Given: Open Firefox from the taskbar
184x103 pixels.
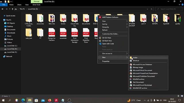Looking at the screenshot, I should [49, 100].
